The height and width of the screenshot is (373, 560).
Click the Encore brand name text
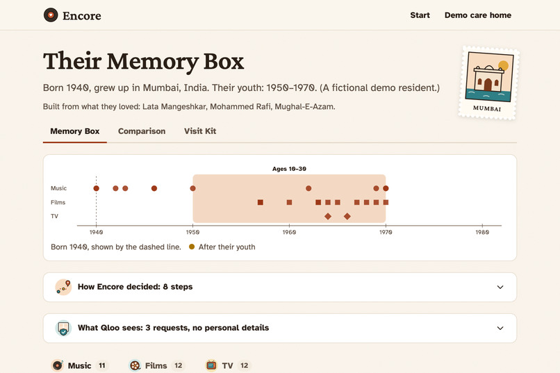coord(82,16)
